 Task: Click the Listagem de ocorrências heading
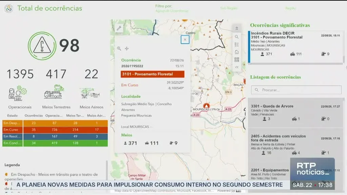point(275,77)
